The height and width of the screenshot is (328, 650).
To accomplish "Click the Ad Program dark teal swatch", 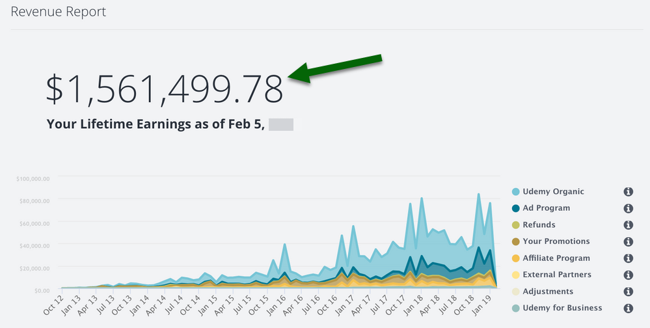I will click(516, 208).
